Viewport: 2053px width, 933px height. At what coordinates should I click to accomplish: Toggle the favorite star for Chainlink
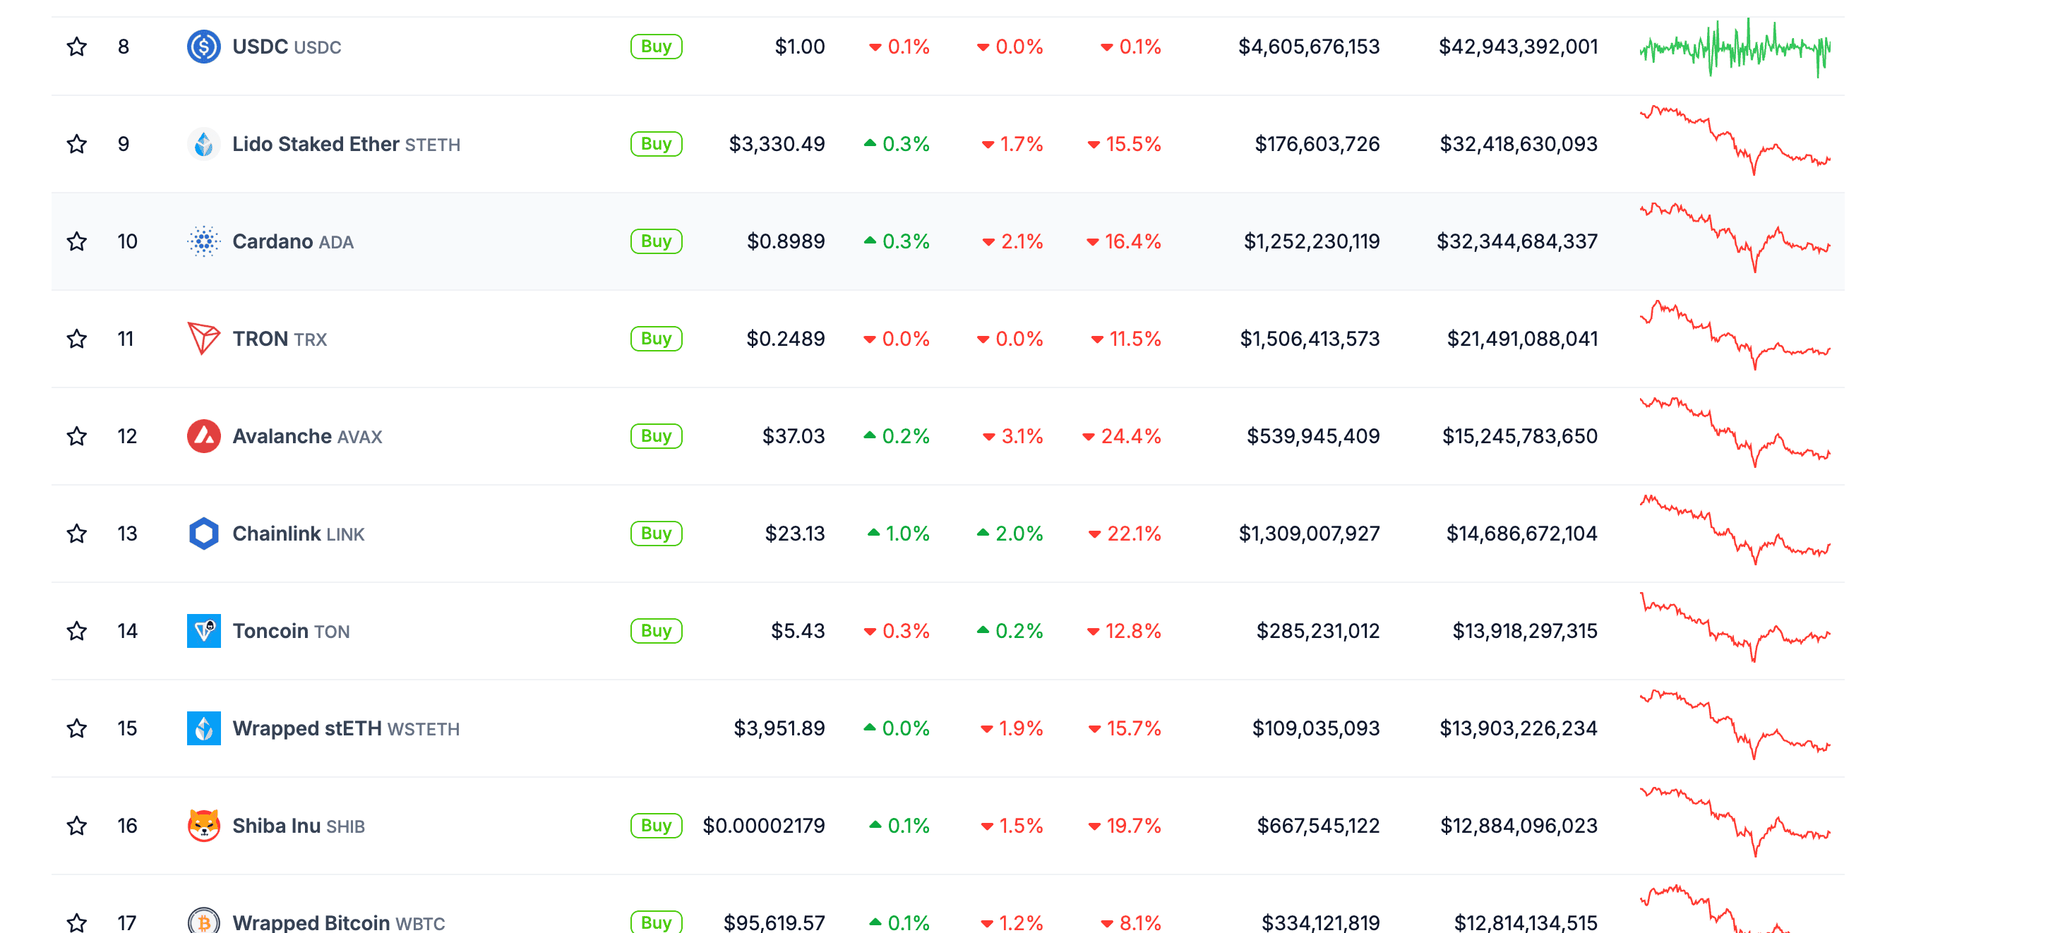tap(76, 534)
